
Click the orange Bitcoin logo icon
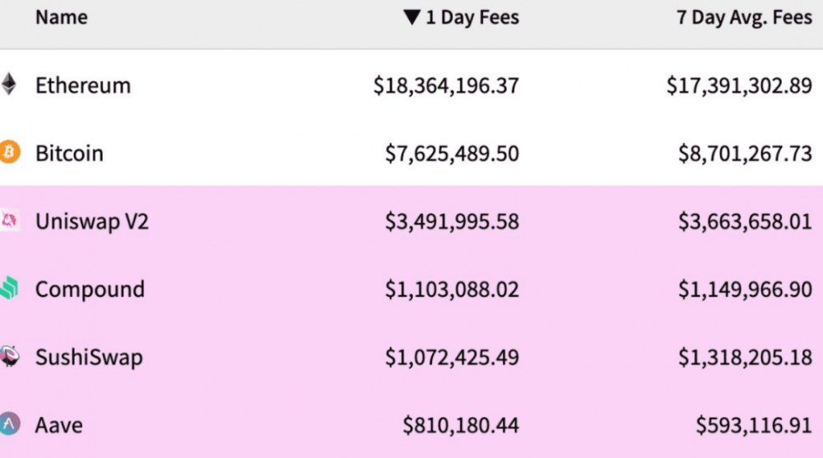click(x=9, y=153)
